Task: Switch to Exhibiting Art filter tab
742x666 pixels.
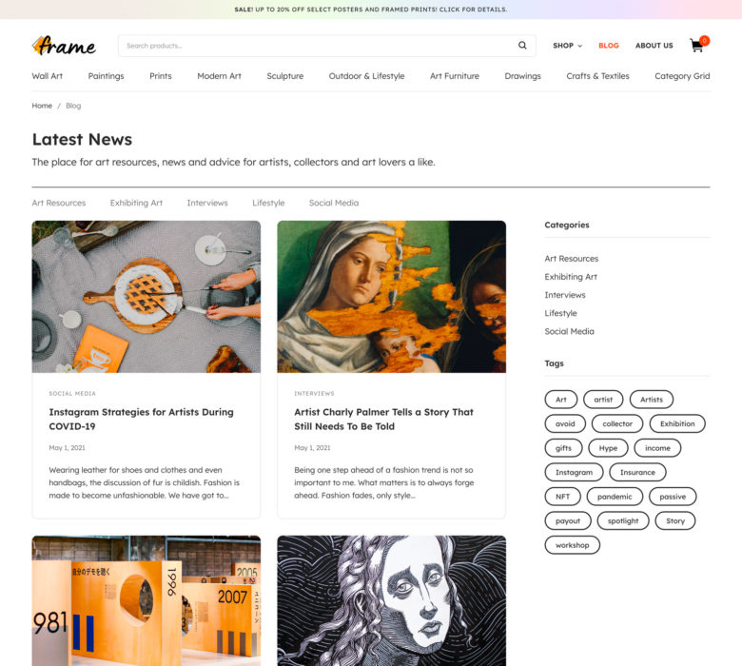Action: coord(136,203)
